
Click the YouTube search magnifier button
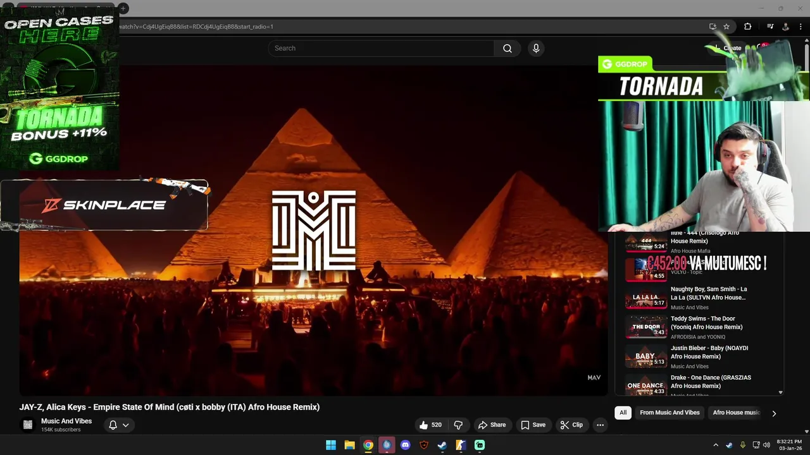[x=507, y=49]
